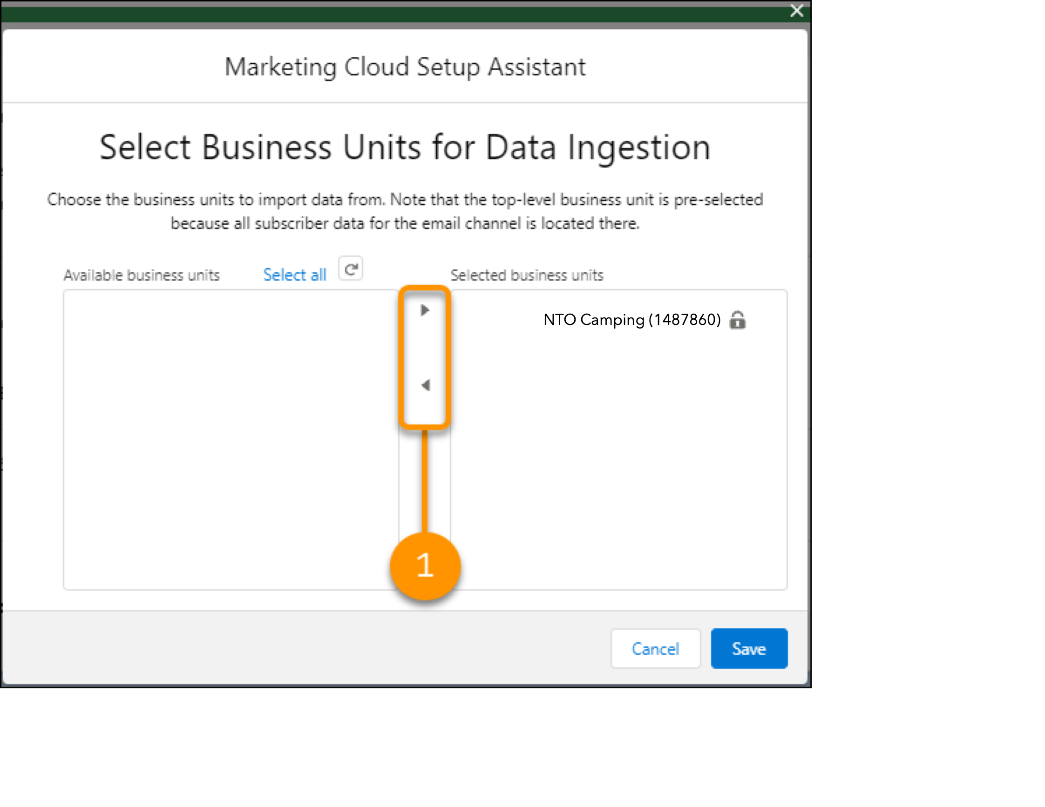Screen dimensions: 1045x807
Task: Click the orange step 1 marker
Action: point(425,565)
